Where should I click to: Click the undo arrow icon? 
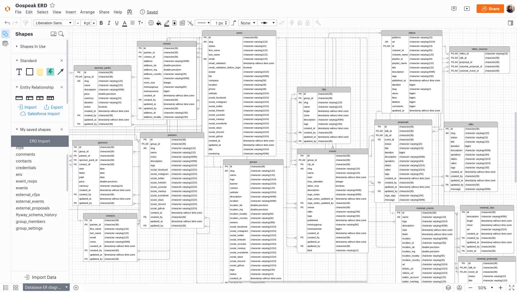click(x=7, y=23)
